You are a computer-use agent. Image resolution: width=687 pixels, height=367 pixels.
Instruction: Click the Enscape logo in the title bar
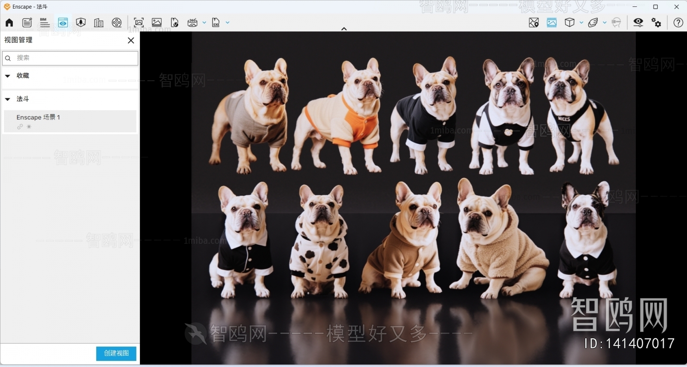click(x=7, y=6)
